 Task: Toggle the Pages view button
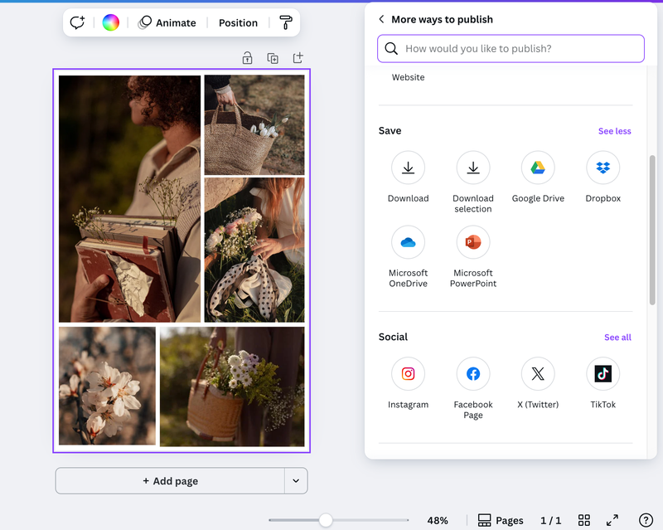coord(501,520)
